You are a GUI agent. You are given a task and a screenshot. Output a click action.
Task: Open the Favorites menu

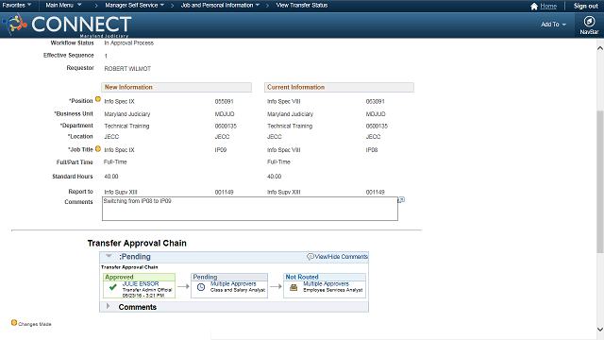[17, 5]
